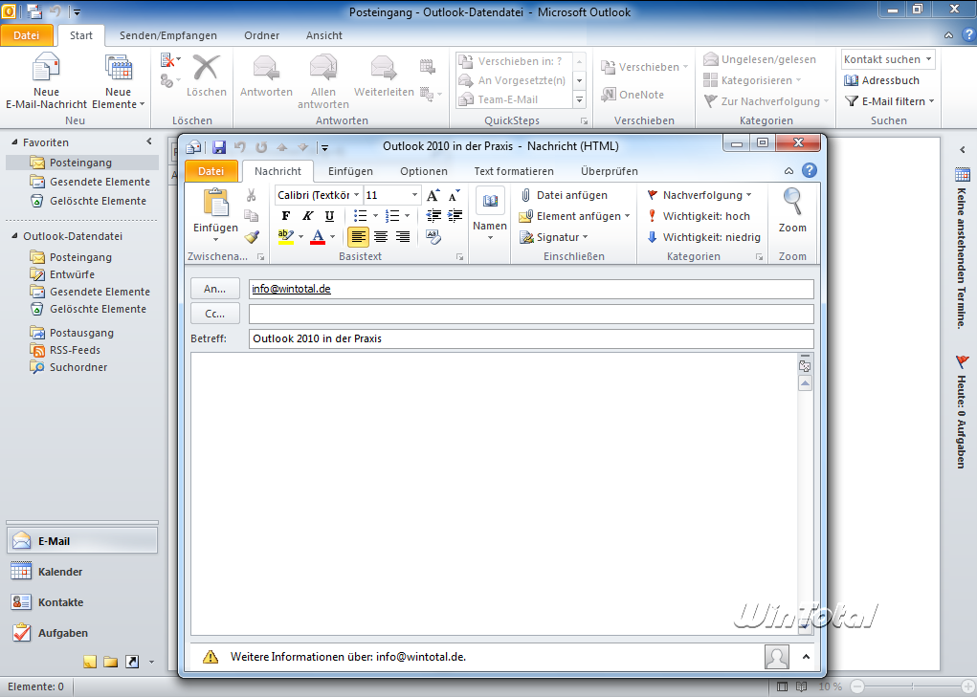Open Überprüfen tab

click(x=609, y=171)
